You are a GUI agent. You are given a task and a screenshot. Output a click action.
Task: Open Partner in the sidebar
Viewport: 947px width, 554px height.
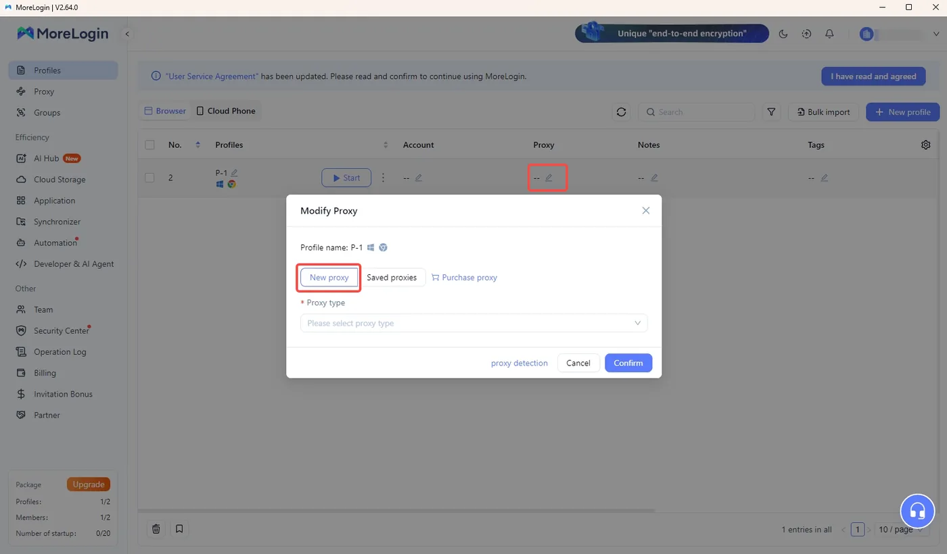63,415
